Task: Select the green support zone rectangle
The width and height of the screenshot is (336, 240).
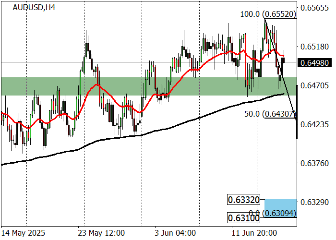Action: click(149, 86)
